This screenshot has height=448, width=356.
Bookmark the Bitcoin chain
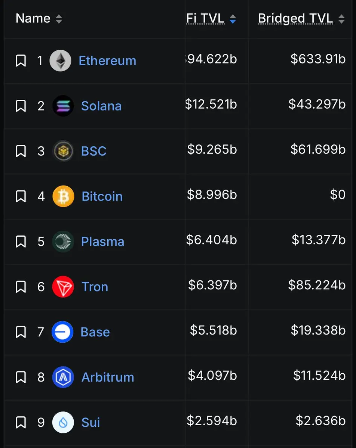[x=21, y=196]
